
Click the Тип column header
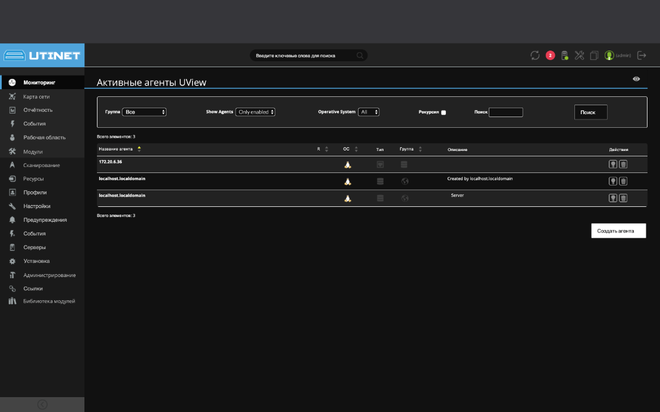point(380,149)
